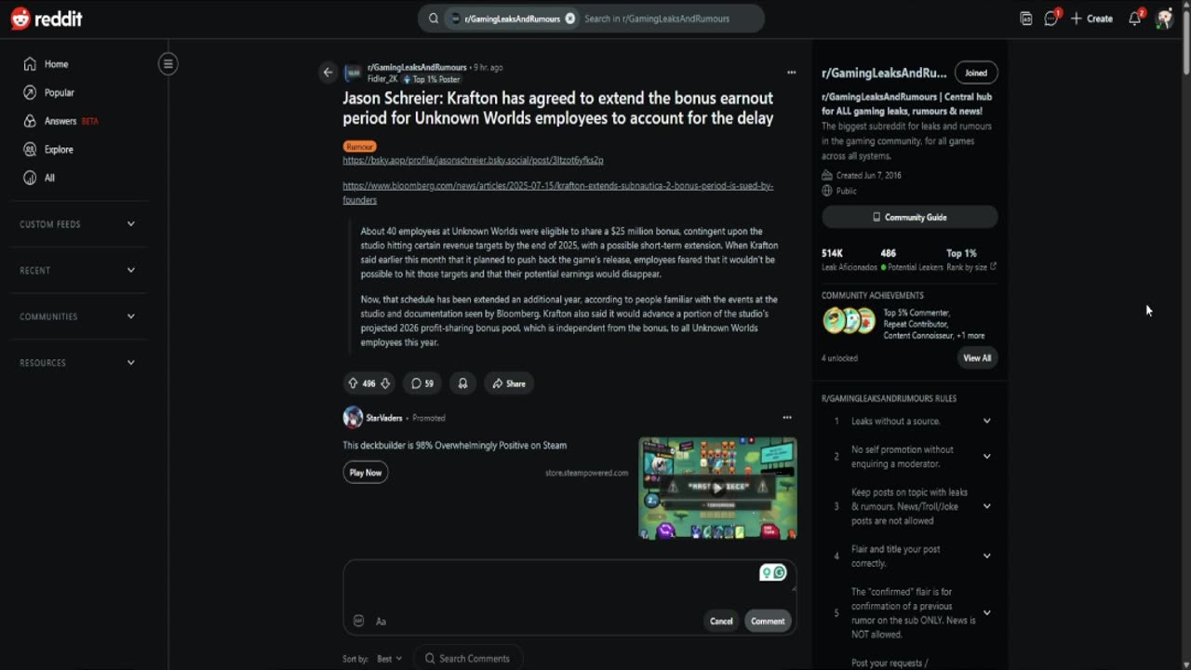This screenshot has width=1191, height=670.
Task: Expand rule 1 Leaks without a source
Action: click(x=910, y=421)
